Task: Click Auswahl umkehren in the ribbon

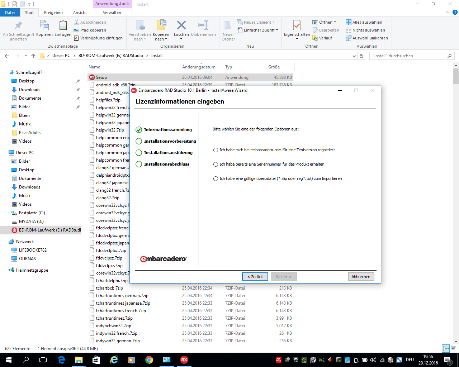Action: point(367,38)
